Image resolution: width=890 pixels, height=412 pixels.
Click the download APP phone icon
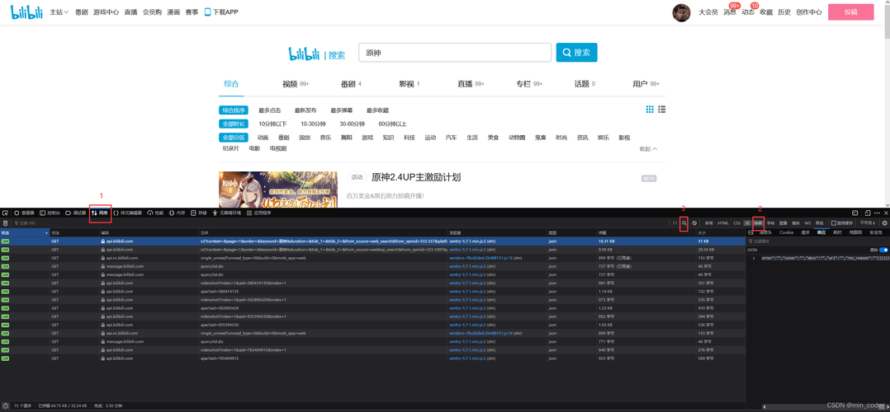tap(207, 12)
